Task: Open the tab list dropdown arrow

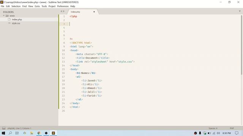Action: click(x=240, y=11)
